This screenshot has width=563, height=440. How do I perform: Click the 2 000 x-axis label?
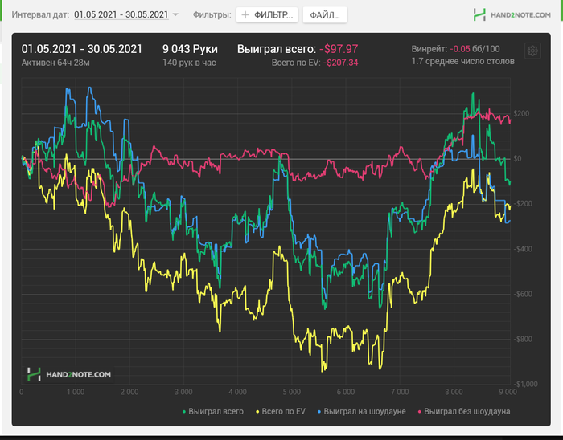(x=129, y=392)
